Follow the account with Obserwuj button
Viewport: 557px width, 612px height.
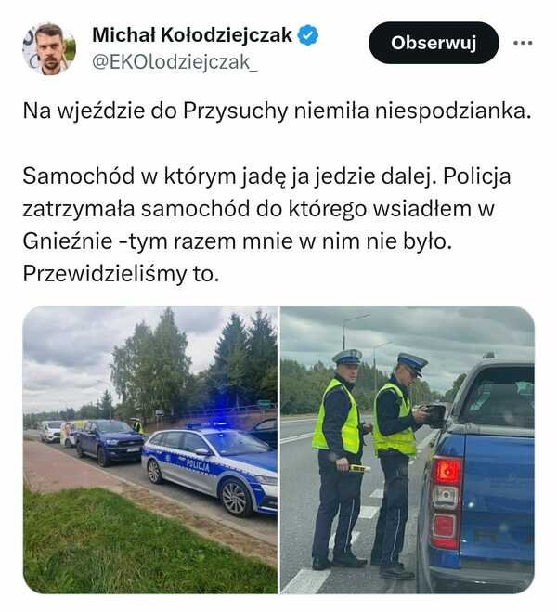pos(434,43)
